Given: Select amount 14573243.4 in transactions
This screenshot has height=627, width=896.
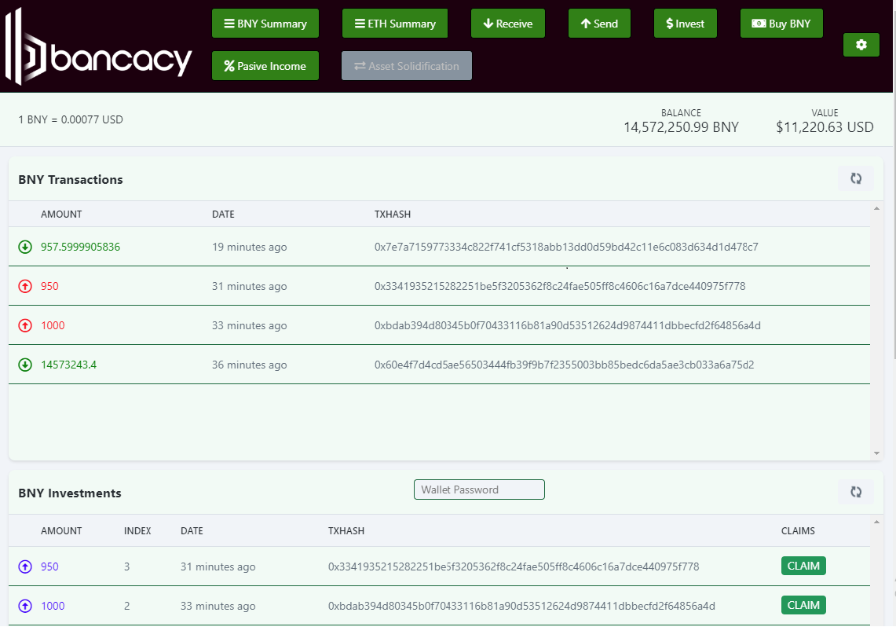Looking at the screenshot, I should tap(68, 365).
